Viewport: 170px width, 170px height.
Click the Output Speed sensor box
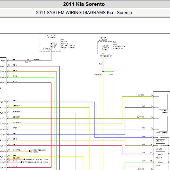[163, 102]
